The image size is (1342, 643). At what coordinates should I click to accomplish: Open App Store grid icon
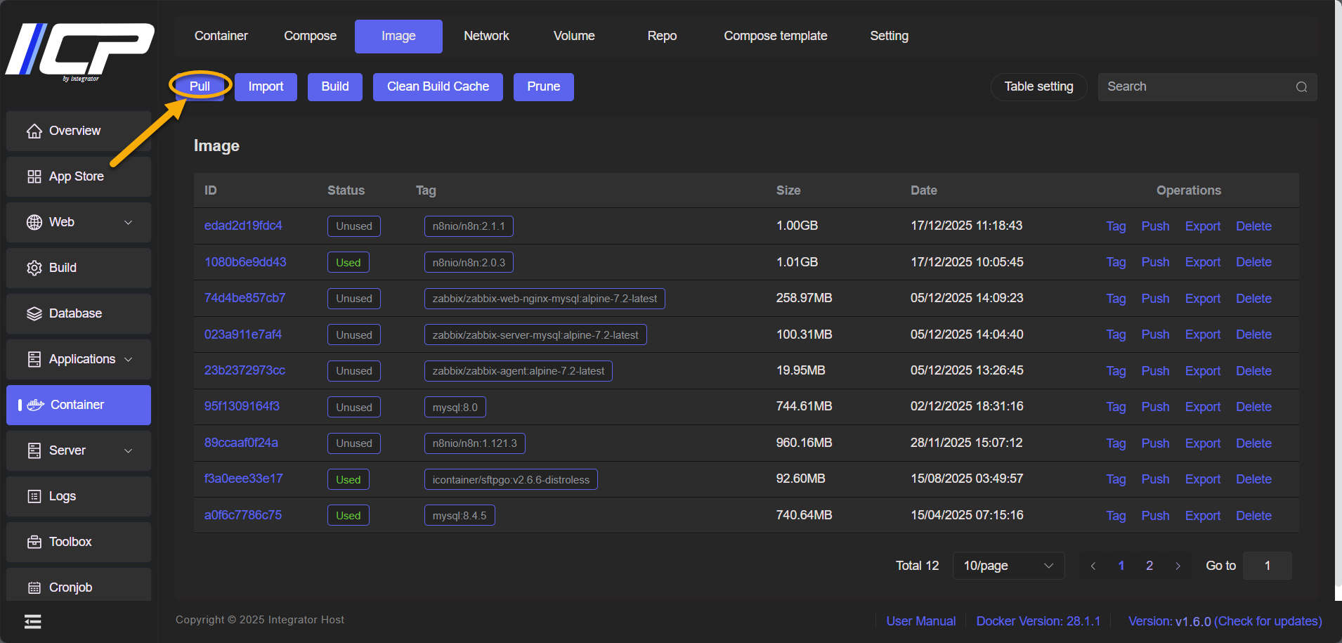tap(34, 176)
